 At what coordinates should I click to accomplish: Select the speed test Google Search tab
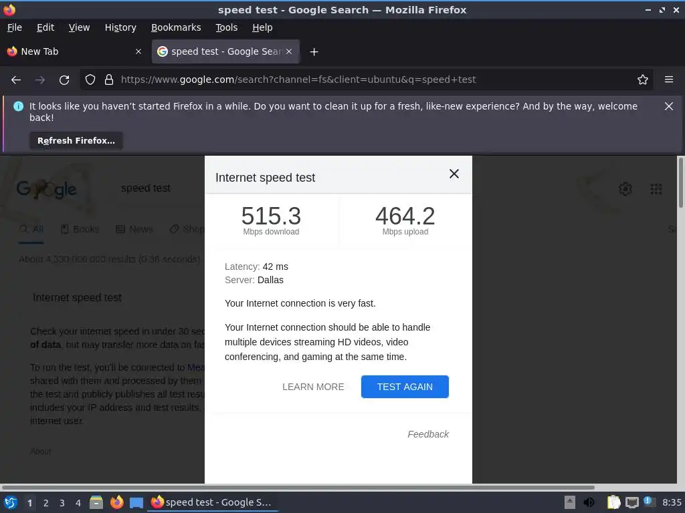[225, 51]
